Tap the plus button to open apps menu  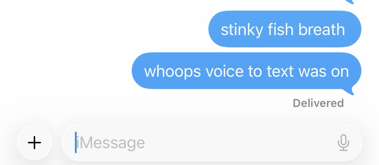(34, 143)
